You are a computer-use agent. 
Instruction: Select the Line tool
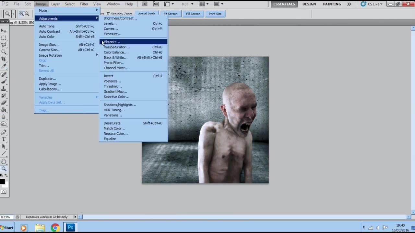tap(4, 154)
